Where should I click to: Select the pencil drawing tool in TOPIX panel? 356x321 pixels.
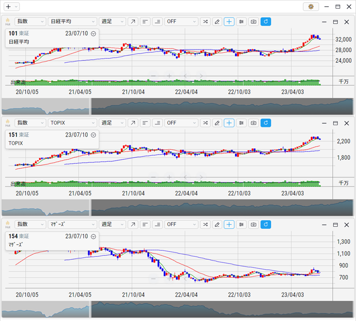[217, 123]
